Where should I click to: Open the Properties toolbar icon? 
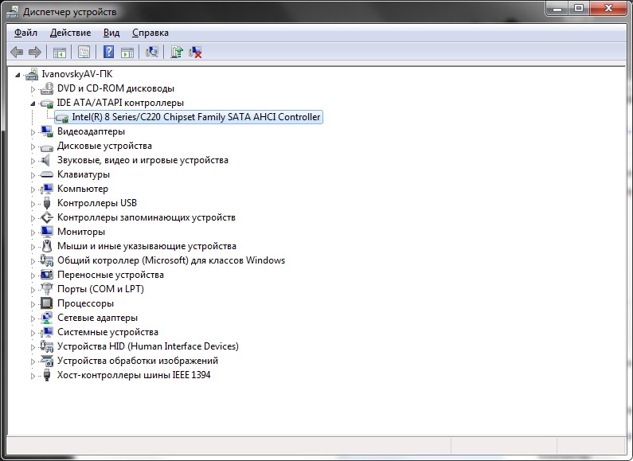pyautogui.click(x=84, y=52)
